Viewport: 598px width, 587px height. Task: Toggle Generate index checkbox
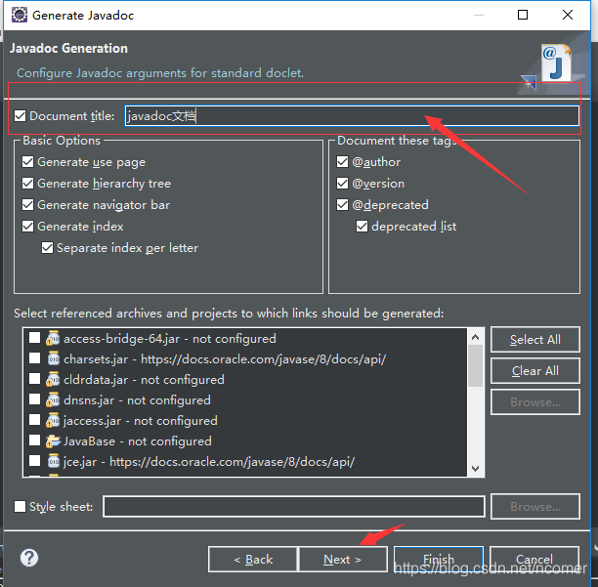pyautogui.click(x=27, y=227)
